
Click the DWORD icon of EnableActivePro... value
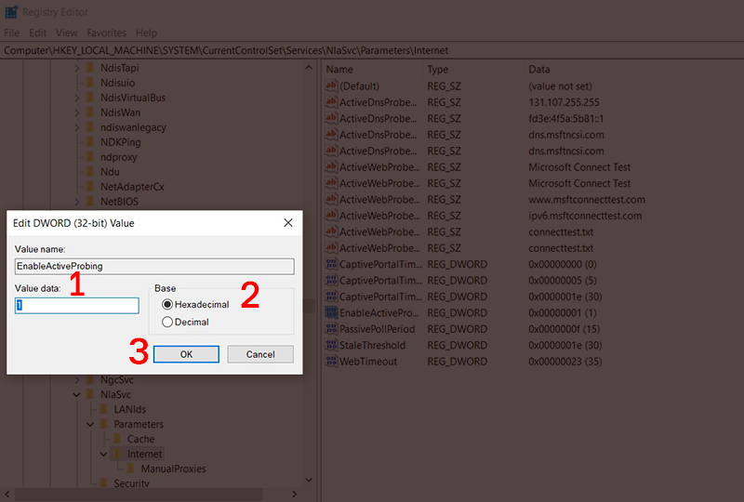(331, 312)
